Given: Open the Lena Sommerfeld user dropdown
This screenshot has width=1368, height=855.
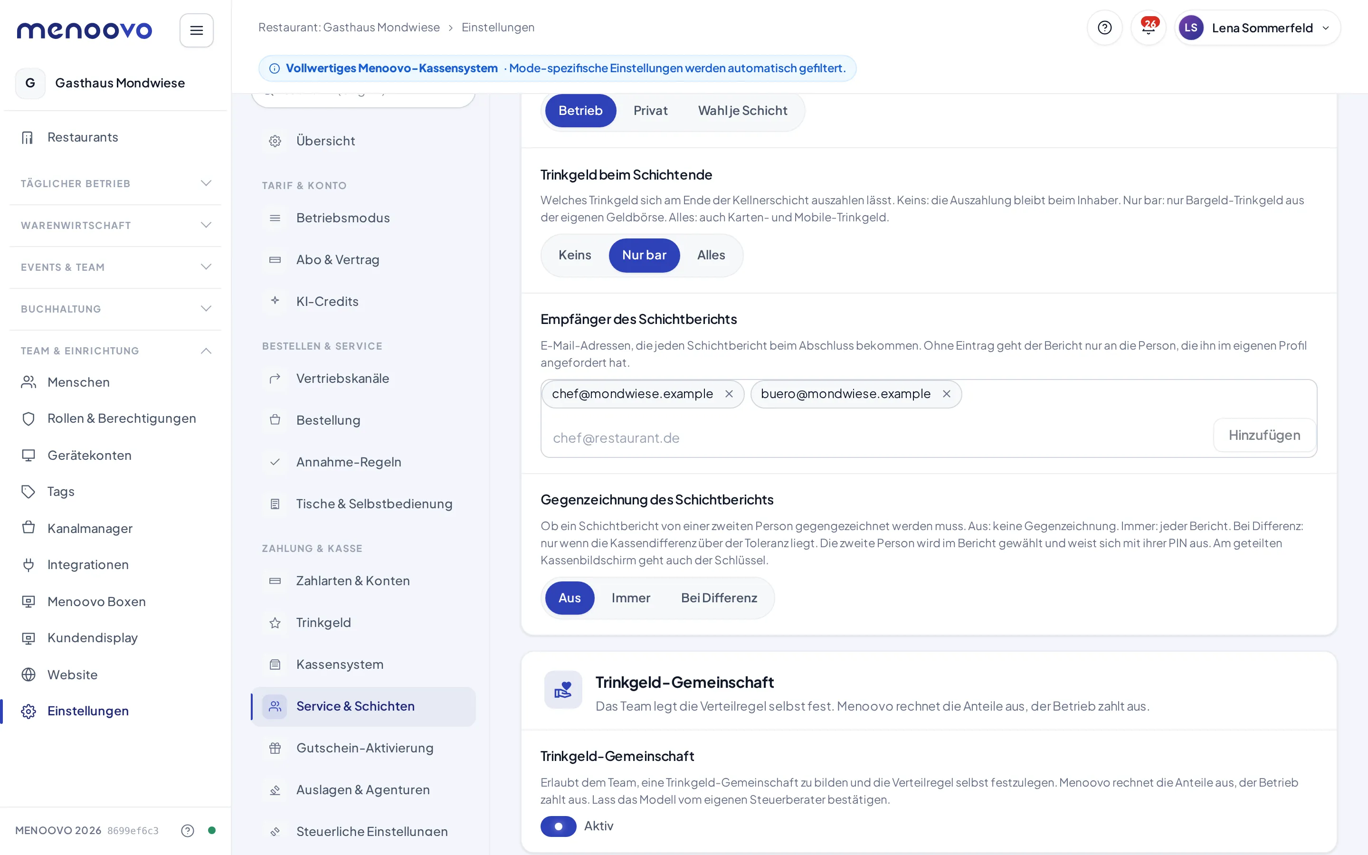Looking at the screenshot, I should tap(1257, 28).
